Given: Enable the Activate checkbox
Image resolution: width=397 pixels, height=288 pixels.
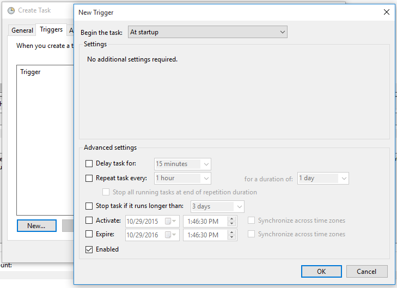Looking at the screenshot, I should click(89, 220).
